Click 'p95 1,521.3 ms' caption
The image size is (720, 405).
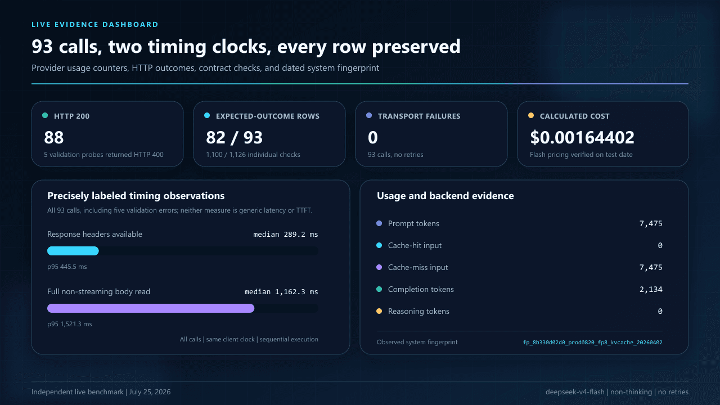(70, 324)
